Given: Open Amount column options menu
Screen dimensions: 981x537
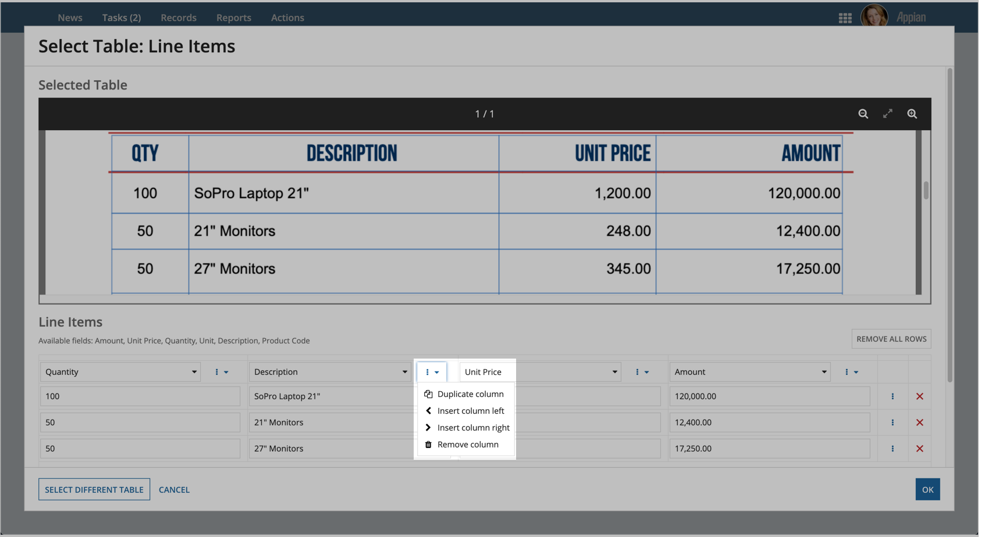Looking at the screenshot, I should [x=851, y=372].
